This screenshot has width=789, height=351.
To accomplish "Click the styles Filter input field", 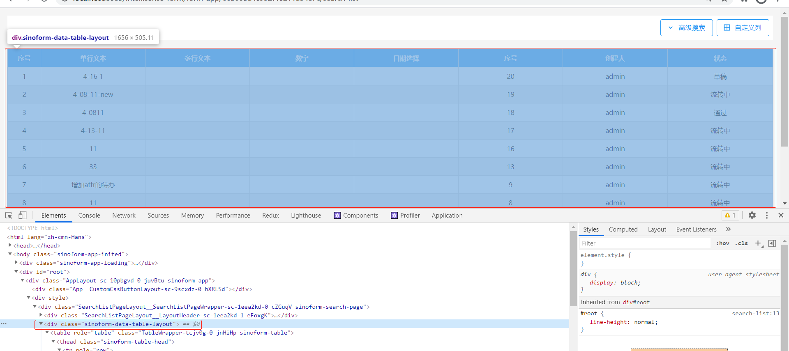I will point(644,243).
